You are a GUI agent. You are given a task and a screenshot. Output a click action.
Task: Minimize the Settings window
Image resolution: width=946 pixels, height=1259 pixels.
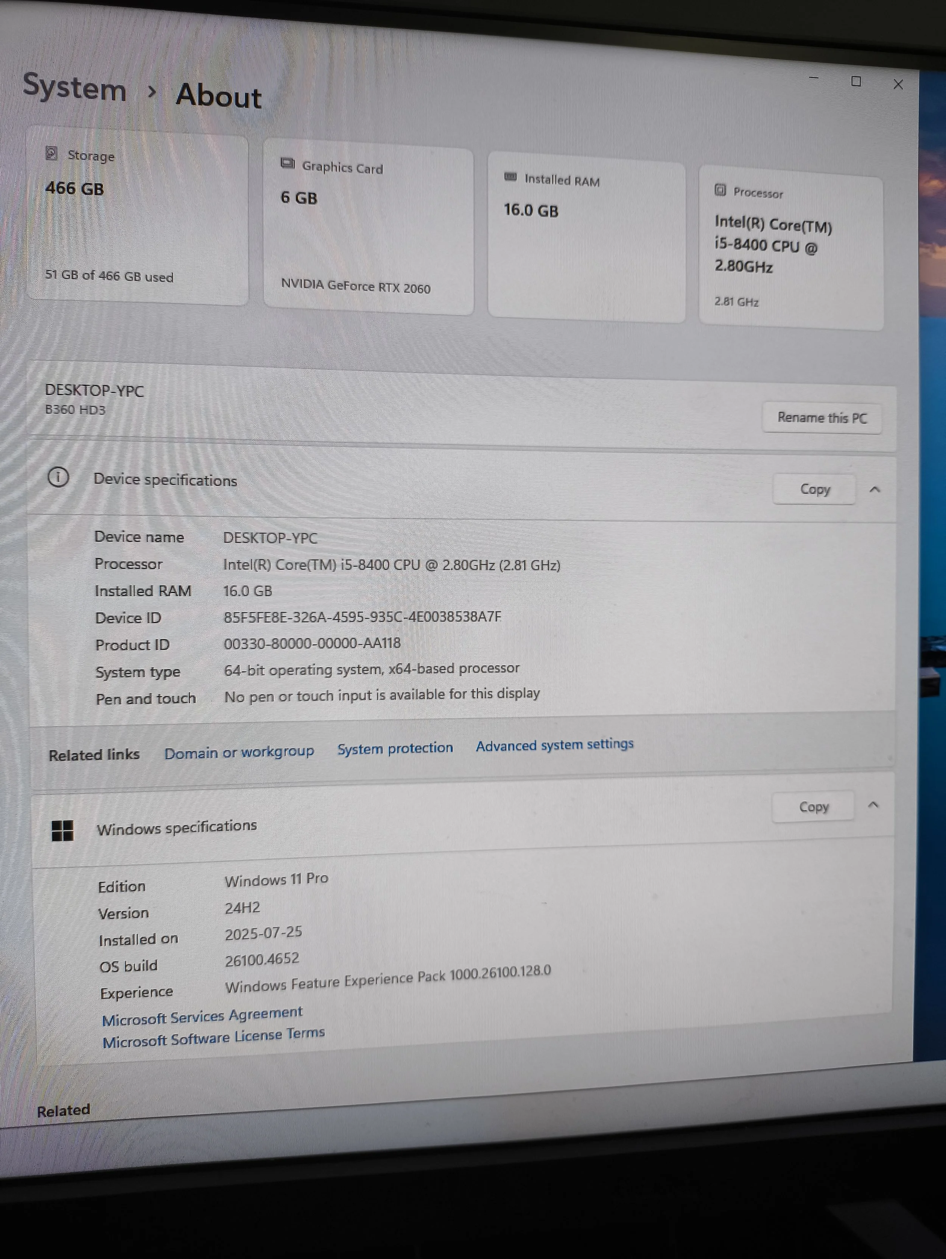(x=814, y=78)
